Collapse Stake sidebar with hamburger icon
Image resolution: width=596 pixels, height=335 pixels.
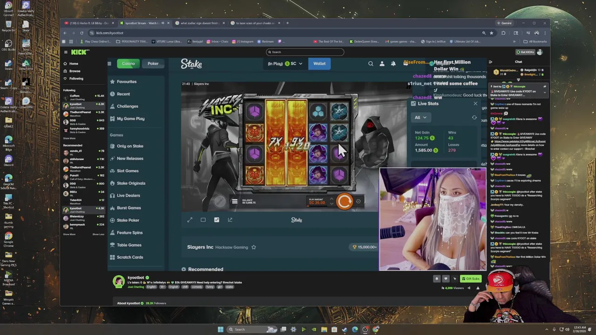coord(109,64)
